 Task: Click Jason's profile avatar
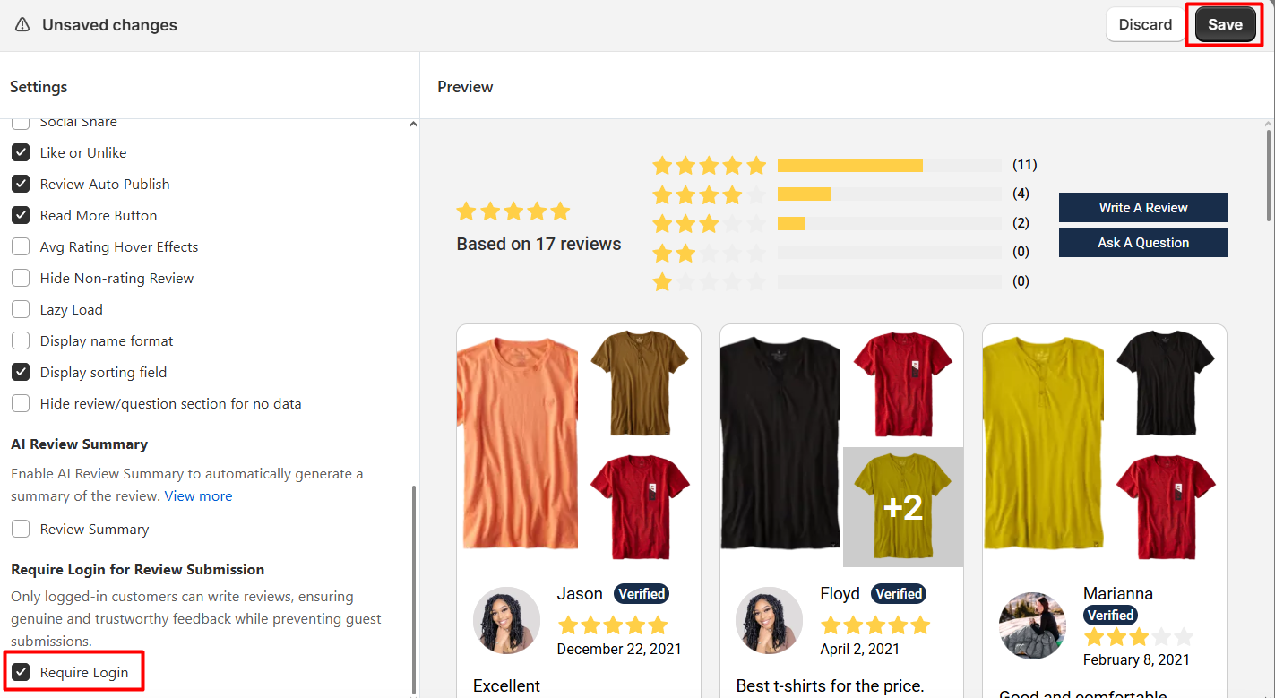coord(506,621)
